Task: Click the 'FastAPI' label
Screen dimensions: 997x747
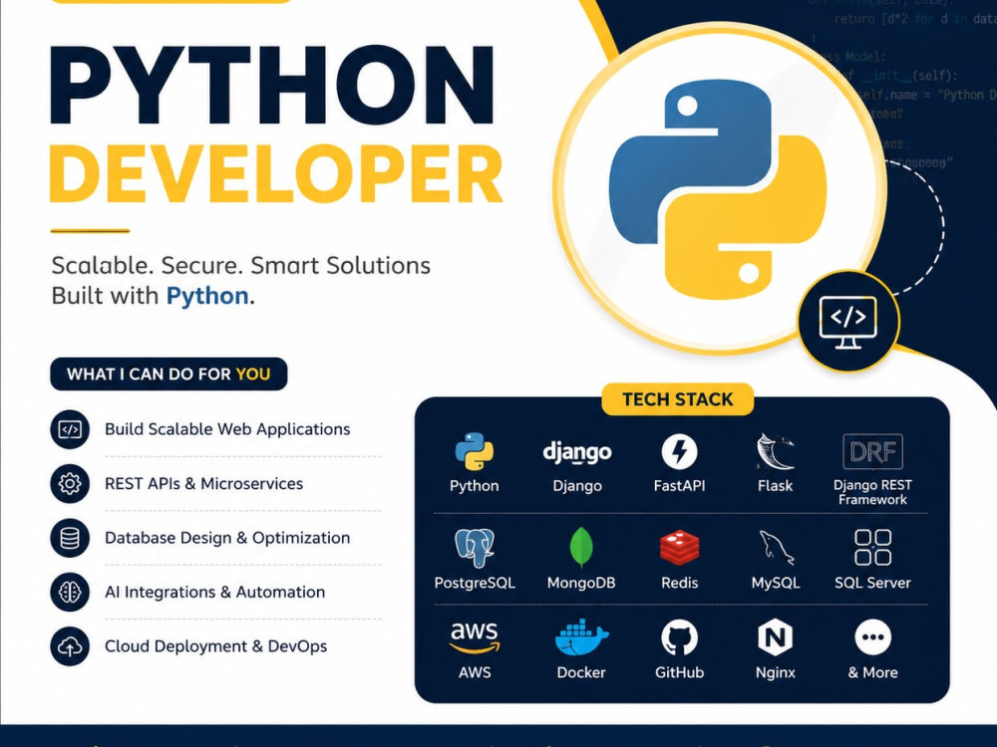Action: coord(679,486)
